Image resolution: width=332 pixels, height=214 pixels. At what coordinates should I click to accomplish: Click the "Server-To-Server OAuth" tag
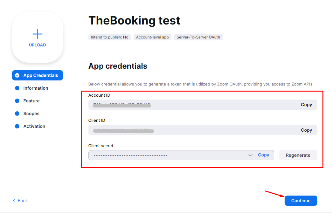[198, 37]
